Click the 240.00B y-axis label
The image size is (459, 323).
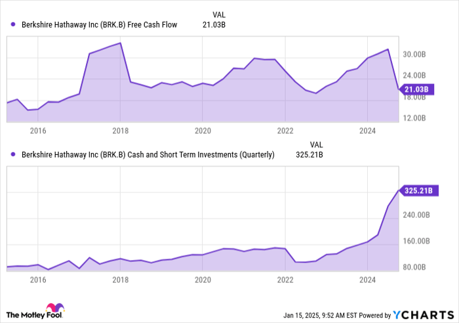click(x=416, y=215)
